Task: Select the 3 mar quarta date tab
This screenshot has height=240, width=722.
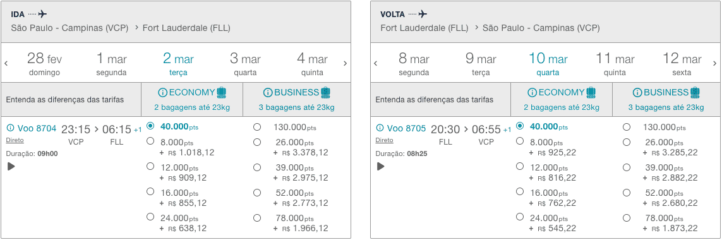Action: pos(246,64)
